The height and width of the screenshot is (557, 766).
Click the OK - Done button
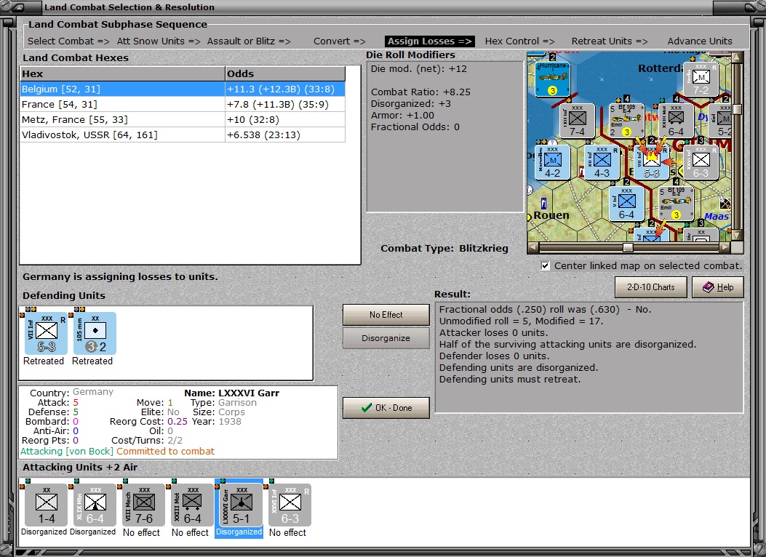coord(386,408)
